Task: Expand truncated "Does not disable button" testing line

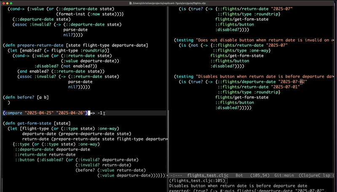Action: [333, 40]
